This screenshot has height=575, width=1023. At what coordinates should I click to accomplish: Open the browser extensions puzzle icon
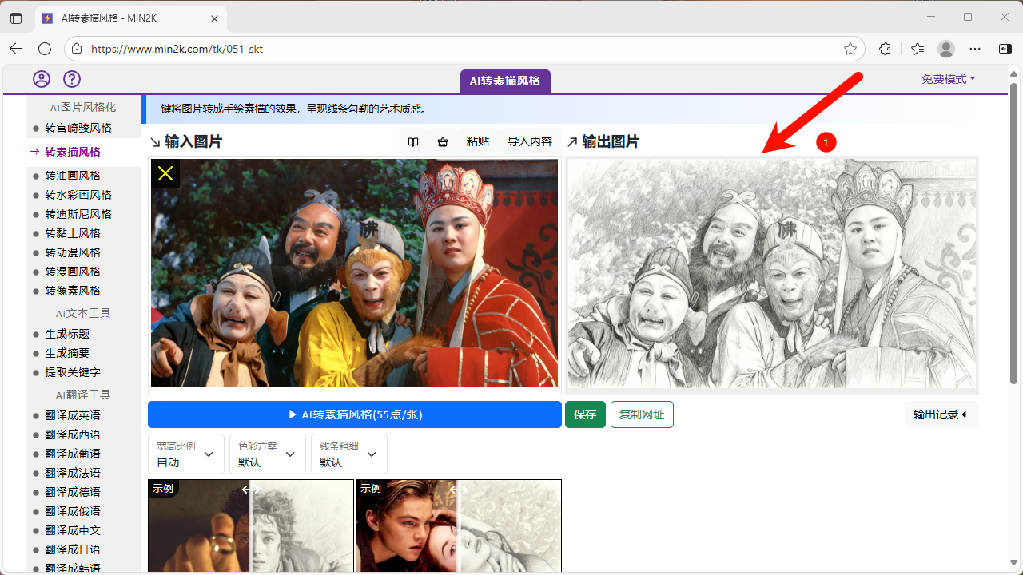click(885, 49)
